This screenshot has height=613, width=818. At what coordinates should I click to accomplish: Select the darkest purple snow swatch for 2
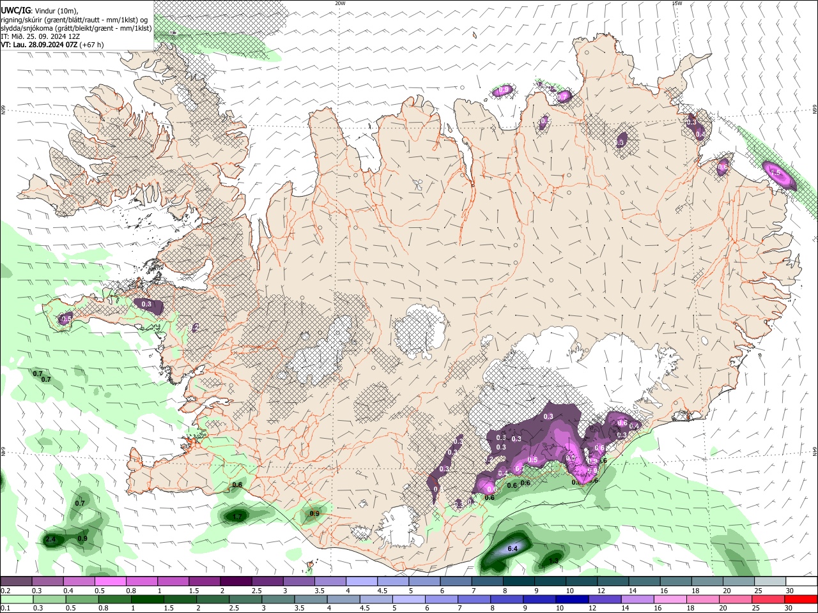point(236,582)
